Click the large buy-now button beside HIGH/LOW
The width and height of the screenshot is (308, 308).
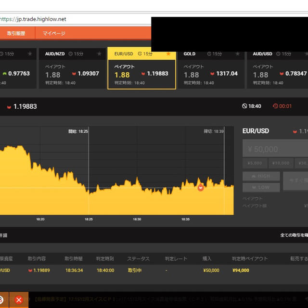[x=295, y=181]
